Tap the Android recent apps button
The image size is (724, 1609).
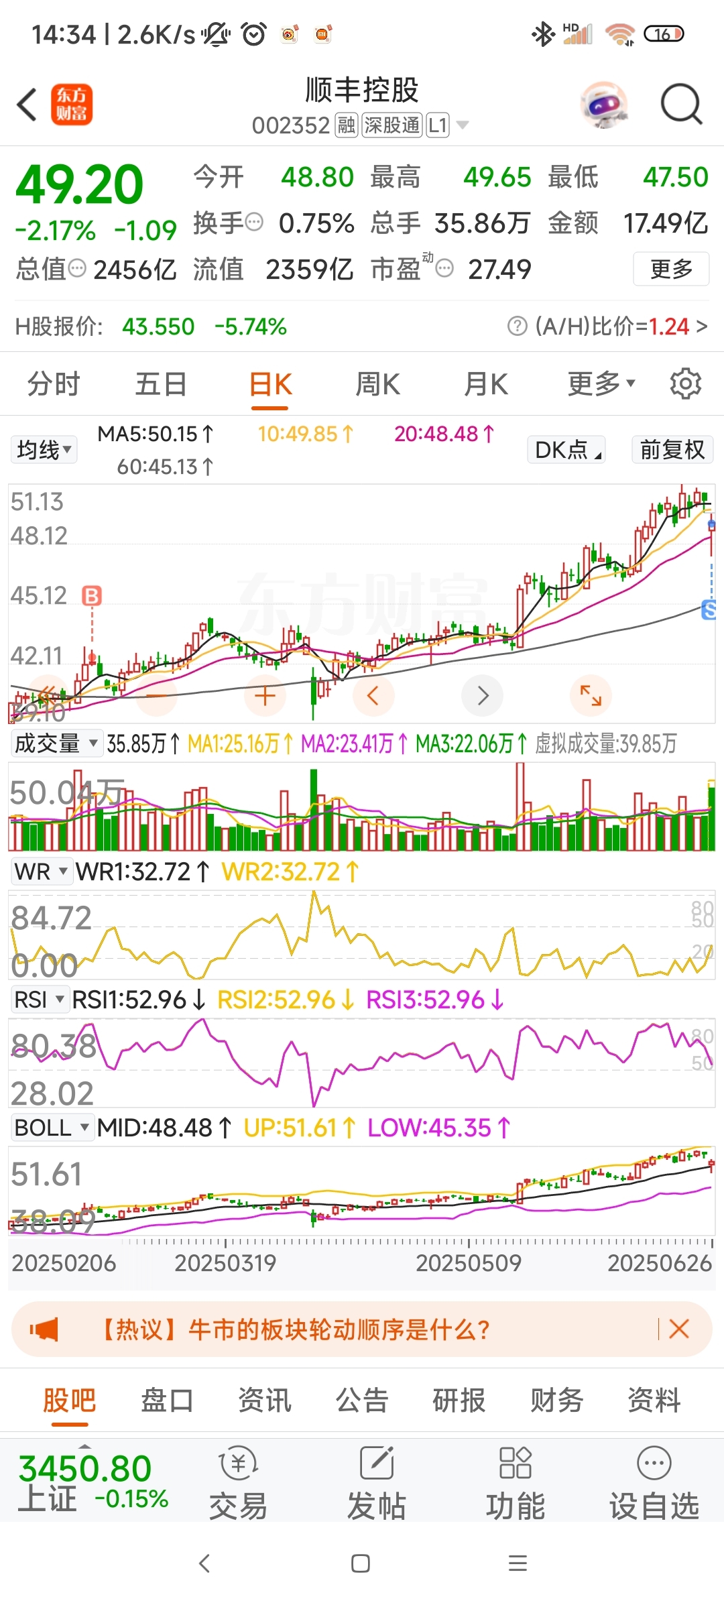[x=518, y=1563]
